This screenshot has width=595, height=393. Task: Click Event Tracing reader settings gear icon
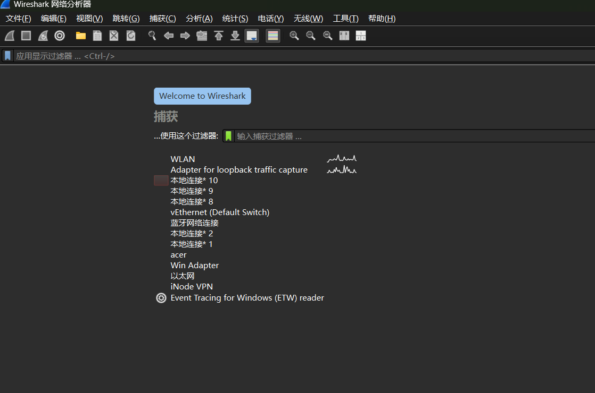tap(161, 298)
